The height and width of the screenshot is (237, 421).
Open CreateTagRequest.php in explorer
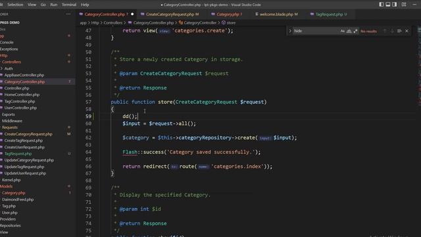[x=24, y=140]
